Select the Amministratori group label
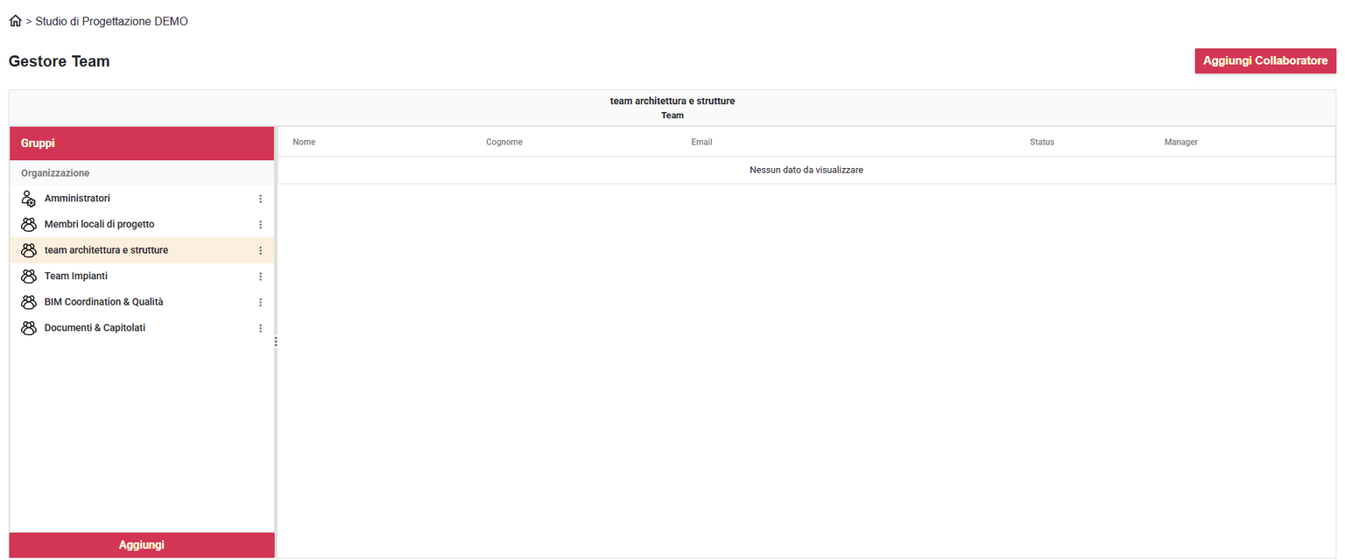The height and width of the screenshot is (560, 1345). [77, 199]
